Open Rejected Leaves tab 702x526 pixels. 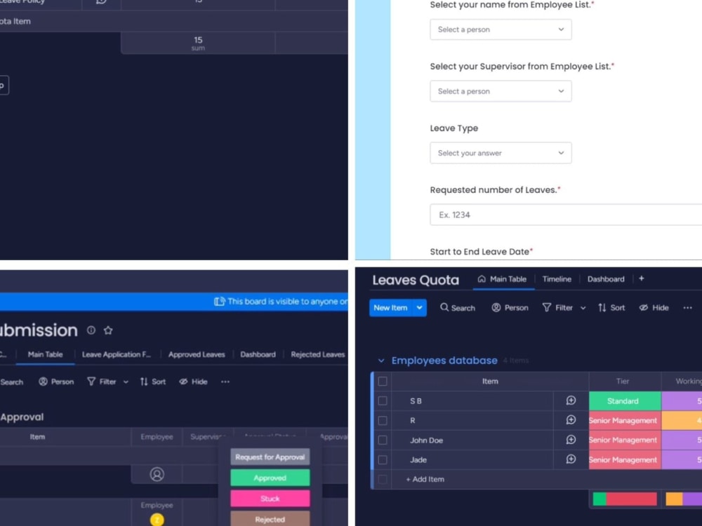[318, 354]
